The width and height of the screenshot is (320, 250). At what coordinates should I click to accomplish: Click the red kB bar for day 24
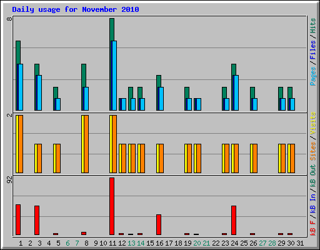[234, 221]
